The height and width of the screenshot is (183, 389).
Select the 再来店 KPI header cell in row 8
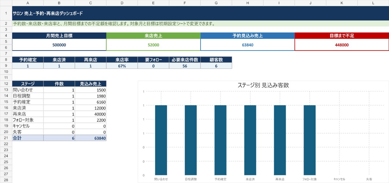click(x=91, y=60)
